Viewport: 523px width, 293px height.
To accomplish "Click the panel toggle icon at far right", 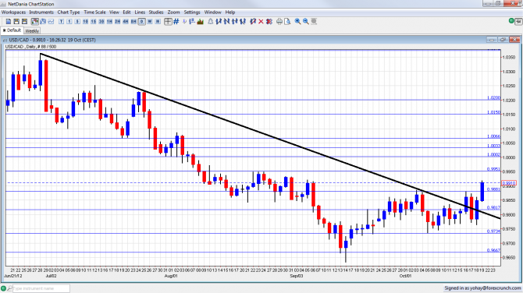I will point(518,21).
